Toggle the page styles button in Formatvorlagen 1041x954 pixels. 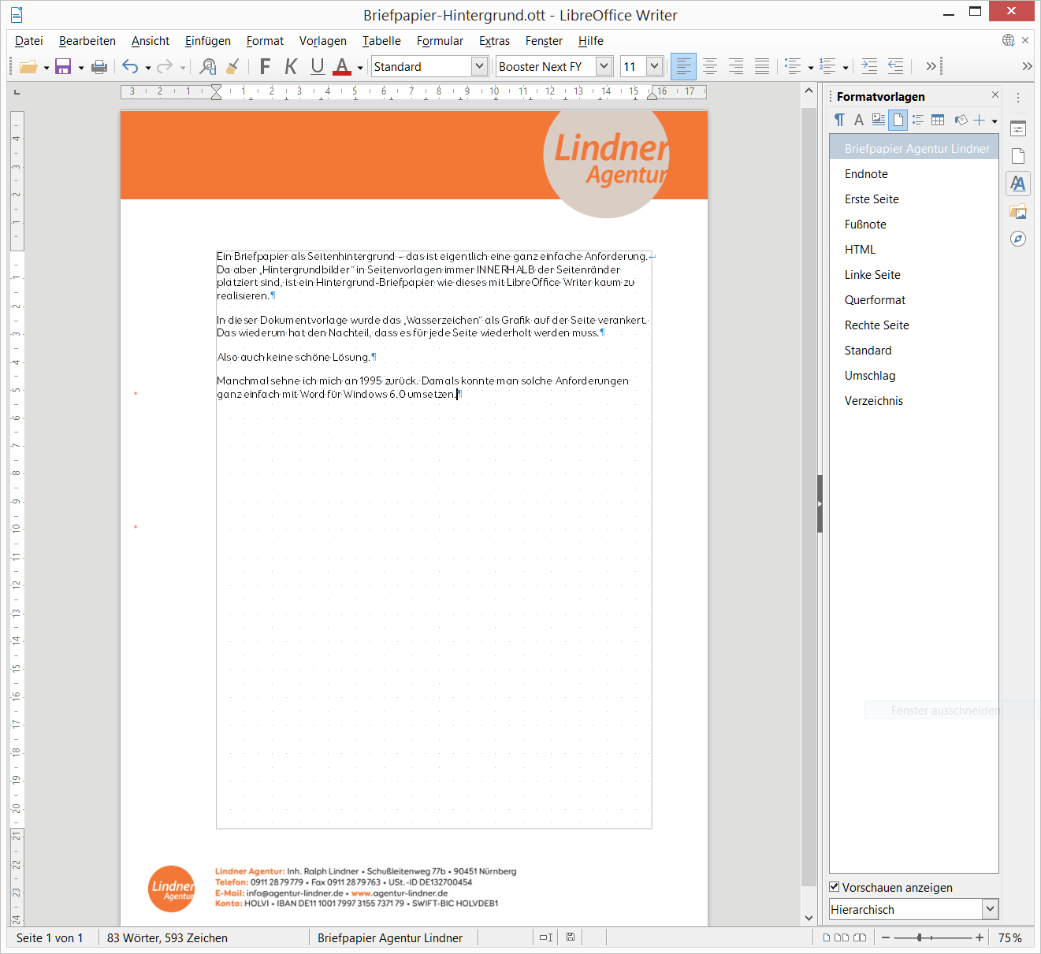(898, 120)
